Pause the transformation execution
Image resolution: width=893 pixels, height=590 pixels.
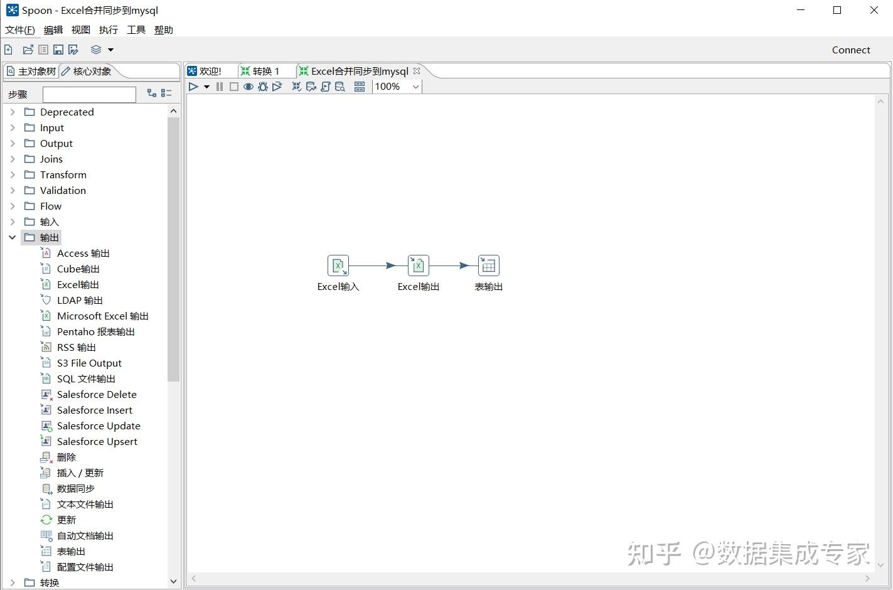pyautogui.click(x=219, y=87)
